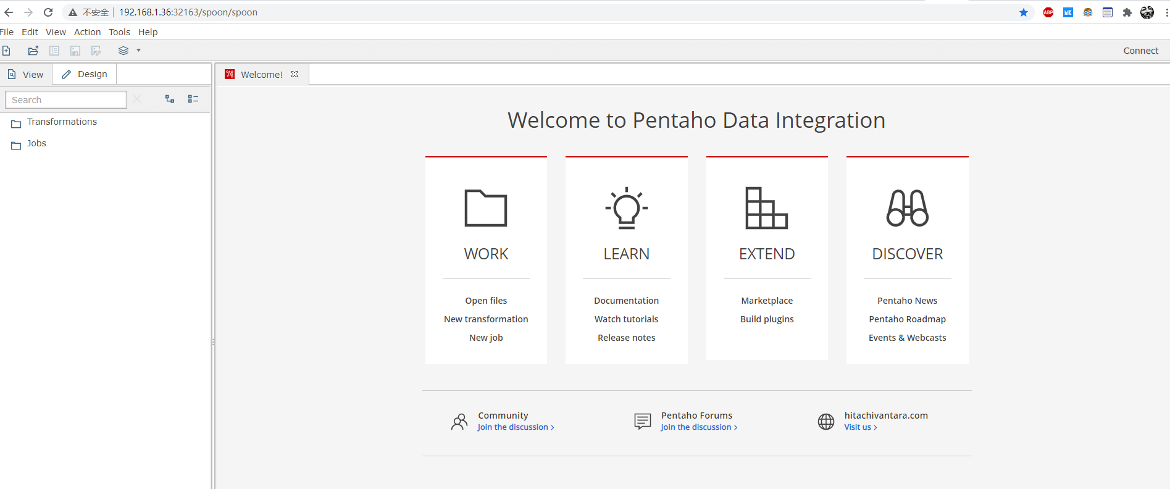Click the Build plugins link
Viewport: 1170px width, 489px height.
[x=767, y=319]
